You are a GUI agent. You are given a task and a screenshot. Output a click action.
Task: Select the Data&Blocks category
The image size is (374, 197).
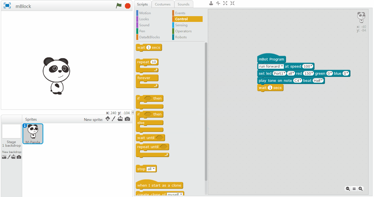[x=149, y=37]
